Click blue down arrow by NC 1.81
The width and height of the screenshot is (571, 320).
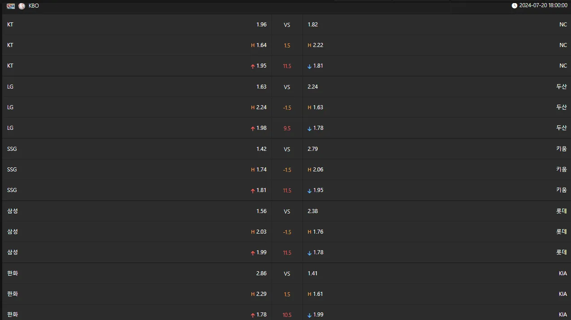click(x=309, y=66)
